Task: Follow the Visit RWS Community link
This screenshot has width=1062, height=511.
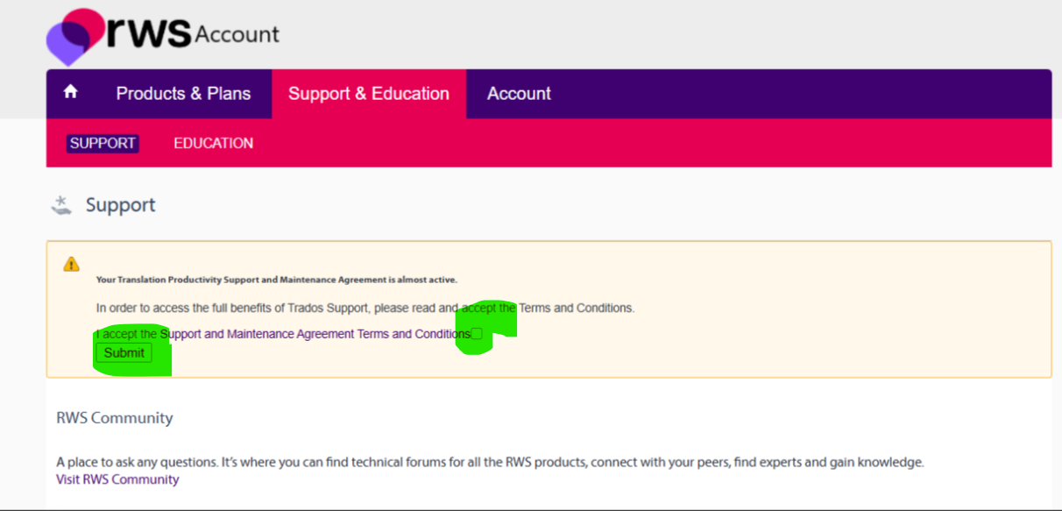Action: point(117,479)
